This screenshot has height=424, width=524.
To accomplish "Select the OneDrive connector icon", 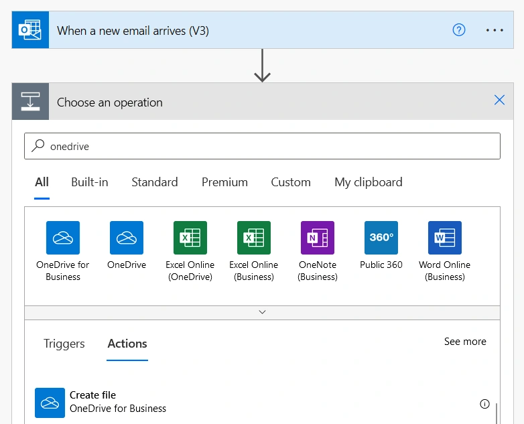I will click(x=127, y=238).
